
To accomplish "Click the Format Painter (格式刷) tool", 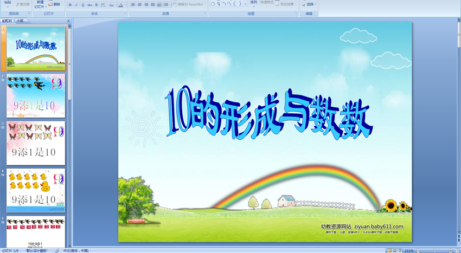I will click(x=23, y=4).
